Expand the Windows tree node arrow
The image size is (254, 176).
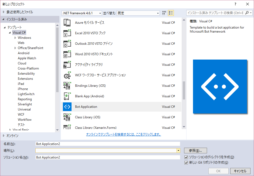pos(15,38)
